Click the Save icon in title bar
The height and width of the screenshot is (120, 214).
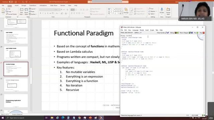[16, 2]
